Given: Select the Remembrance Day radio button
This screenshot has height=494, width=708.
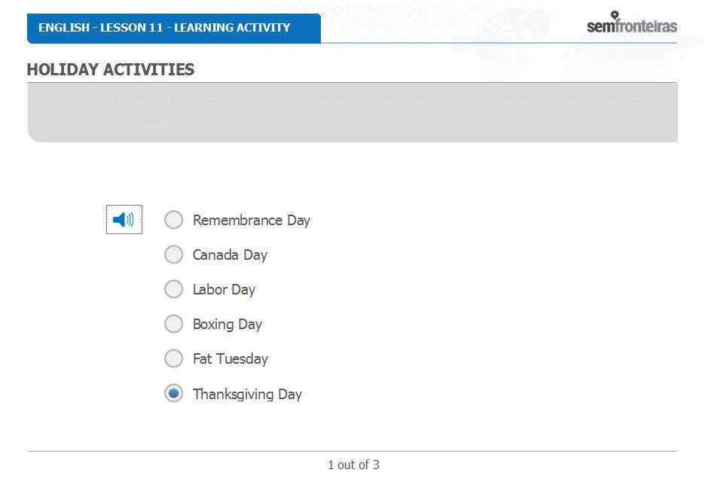Looking at the screenshot, I should (174, 220).
